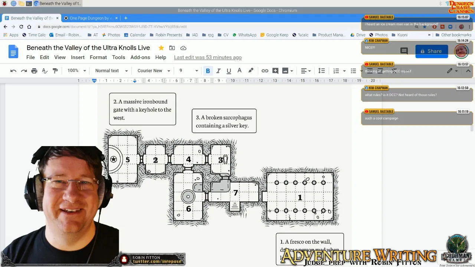
Task: Open the File menu
Action: tap(30, 57)
